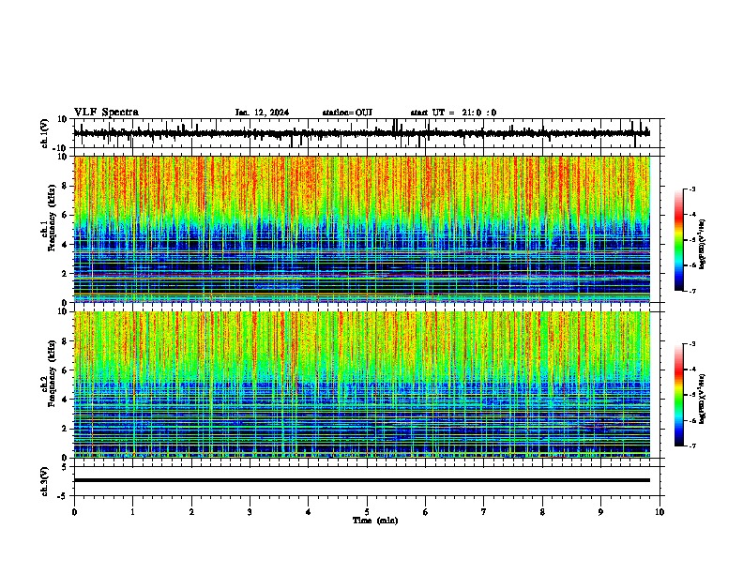Click the "9" tick on the Time axis
The width and height of the screenshot is (743, 574).
coord(600,512)
